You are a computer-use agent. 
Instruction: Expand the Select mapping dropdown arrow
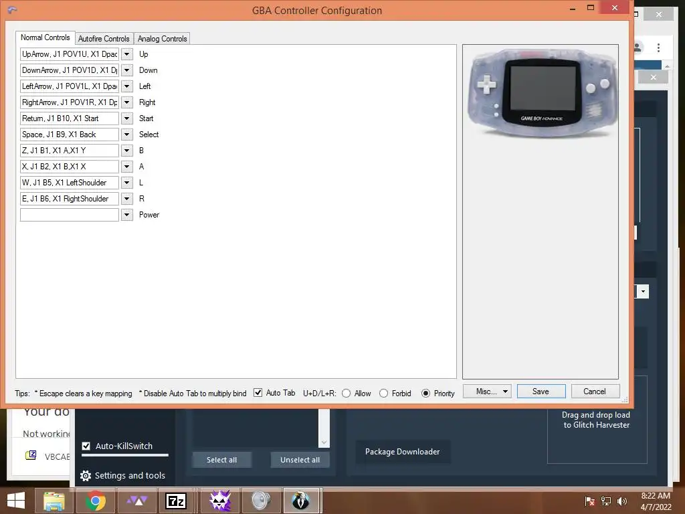coord(126,135)
